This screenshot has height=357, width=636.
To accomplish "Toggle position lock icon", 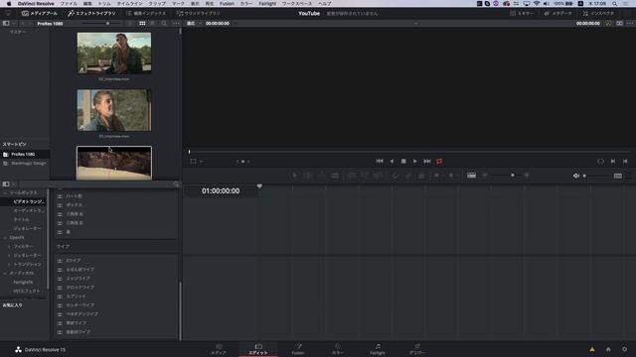I will pos(421,176).
